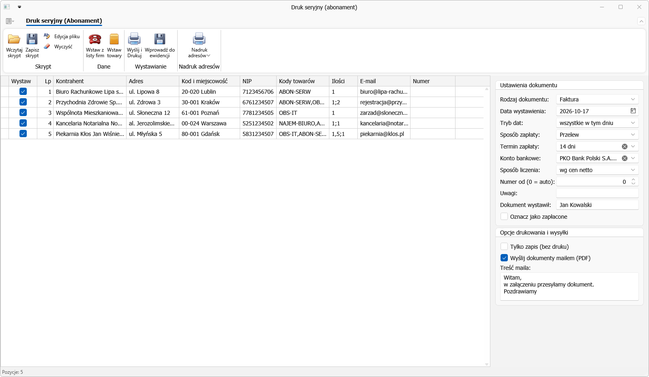Expand the Konto bankowe dropdown arrow
This screenshot has width=649, height=377.
(x=633, y=158)
